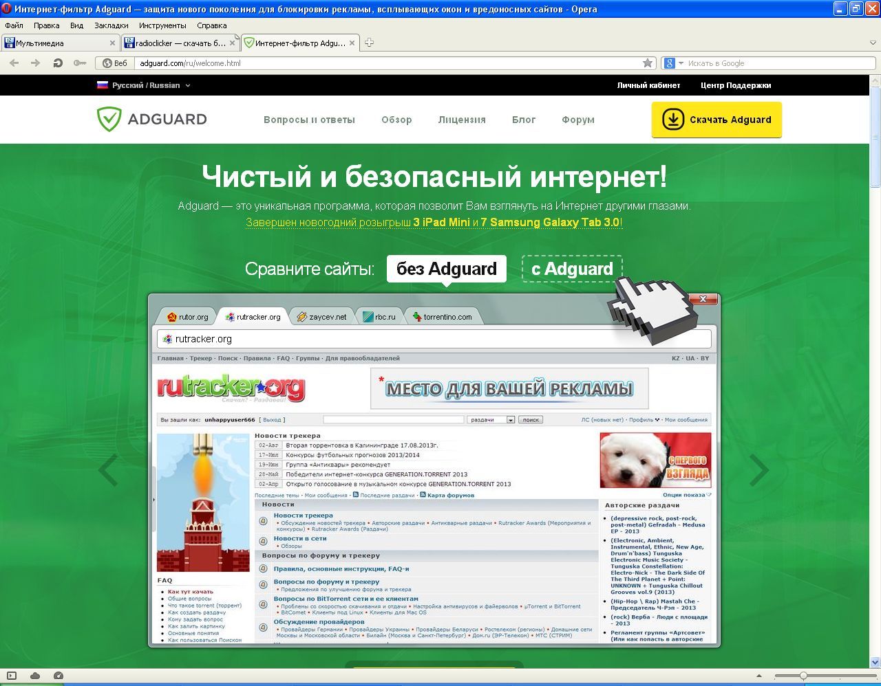881x686 pixels.
Task: Switch comparison to "без Adguard"
Action: pyautogui.click(x=446, y=269)
